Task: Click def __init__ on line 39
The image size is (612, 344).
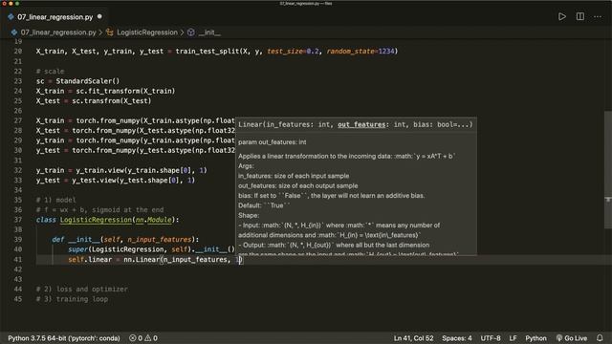Action: click(x=76, y=240)
